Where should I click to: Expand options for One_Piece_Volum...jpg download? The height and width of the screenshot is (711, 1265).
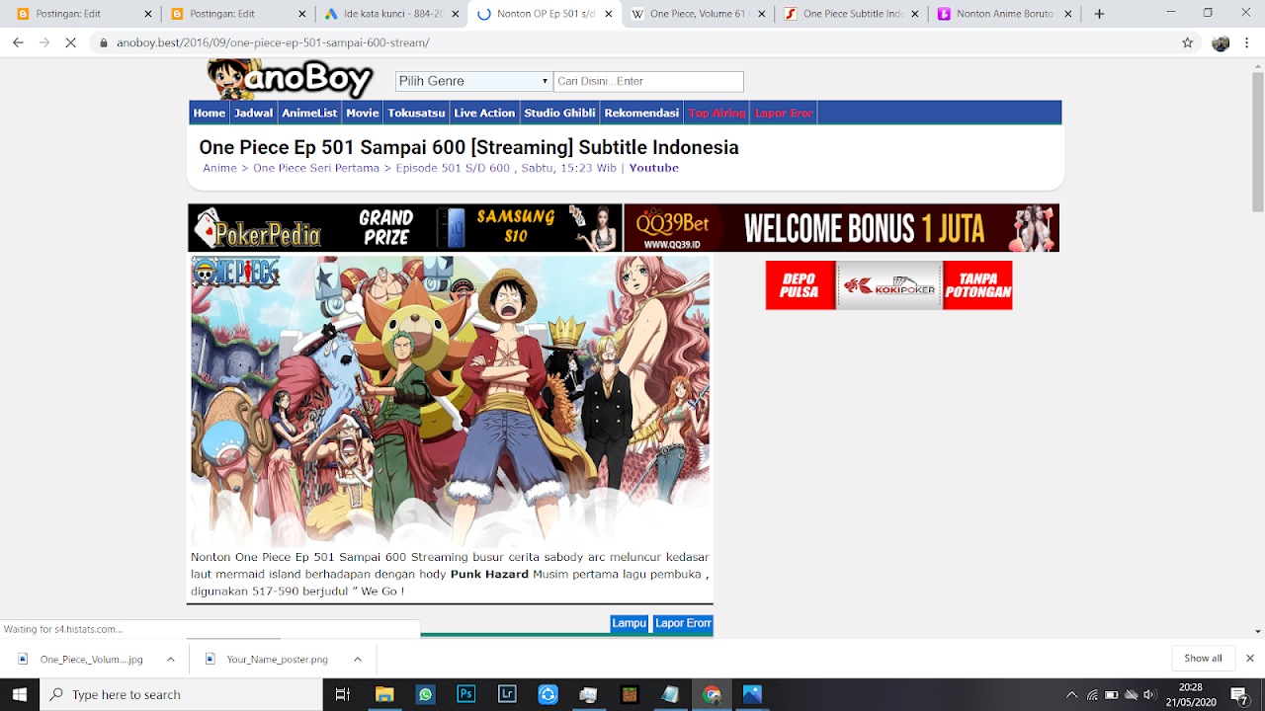170,659
